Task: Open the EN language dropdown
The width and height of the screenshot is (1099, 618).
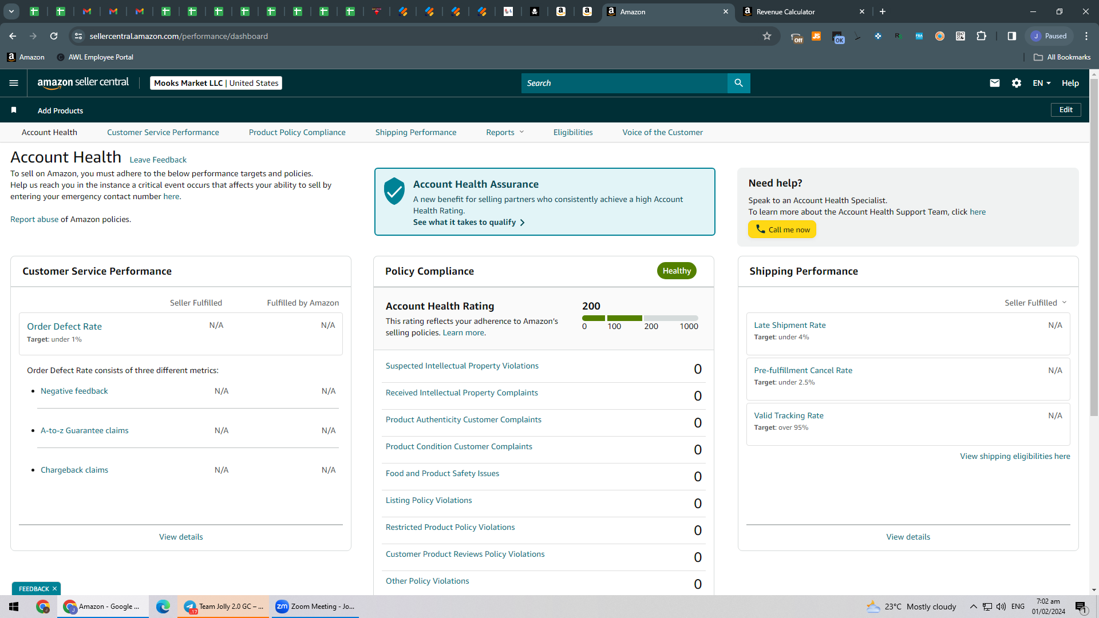Action: (x=1042, y=83)
